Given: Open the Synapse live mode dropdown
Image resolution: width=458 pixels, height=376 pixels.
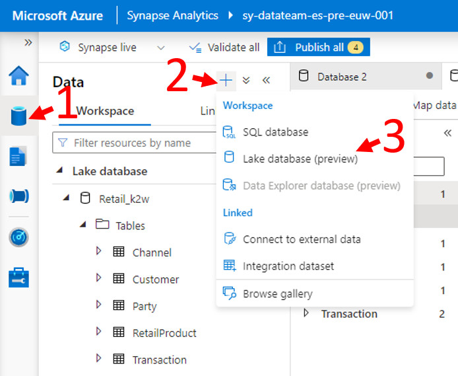Looking at the screenshot, I should tap(161, 48).
